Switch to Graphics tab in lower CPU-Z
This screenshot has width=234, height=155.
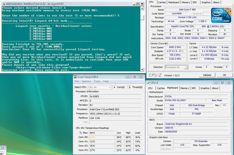[x=205, y=88]
